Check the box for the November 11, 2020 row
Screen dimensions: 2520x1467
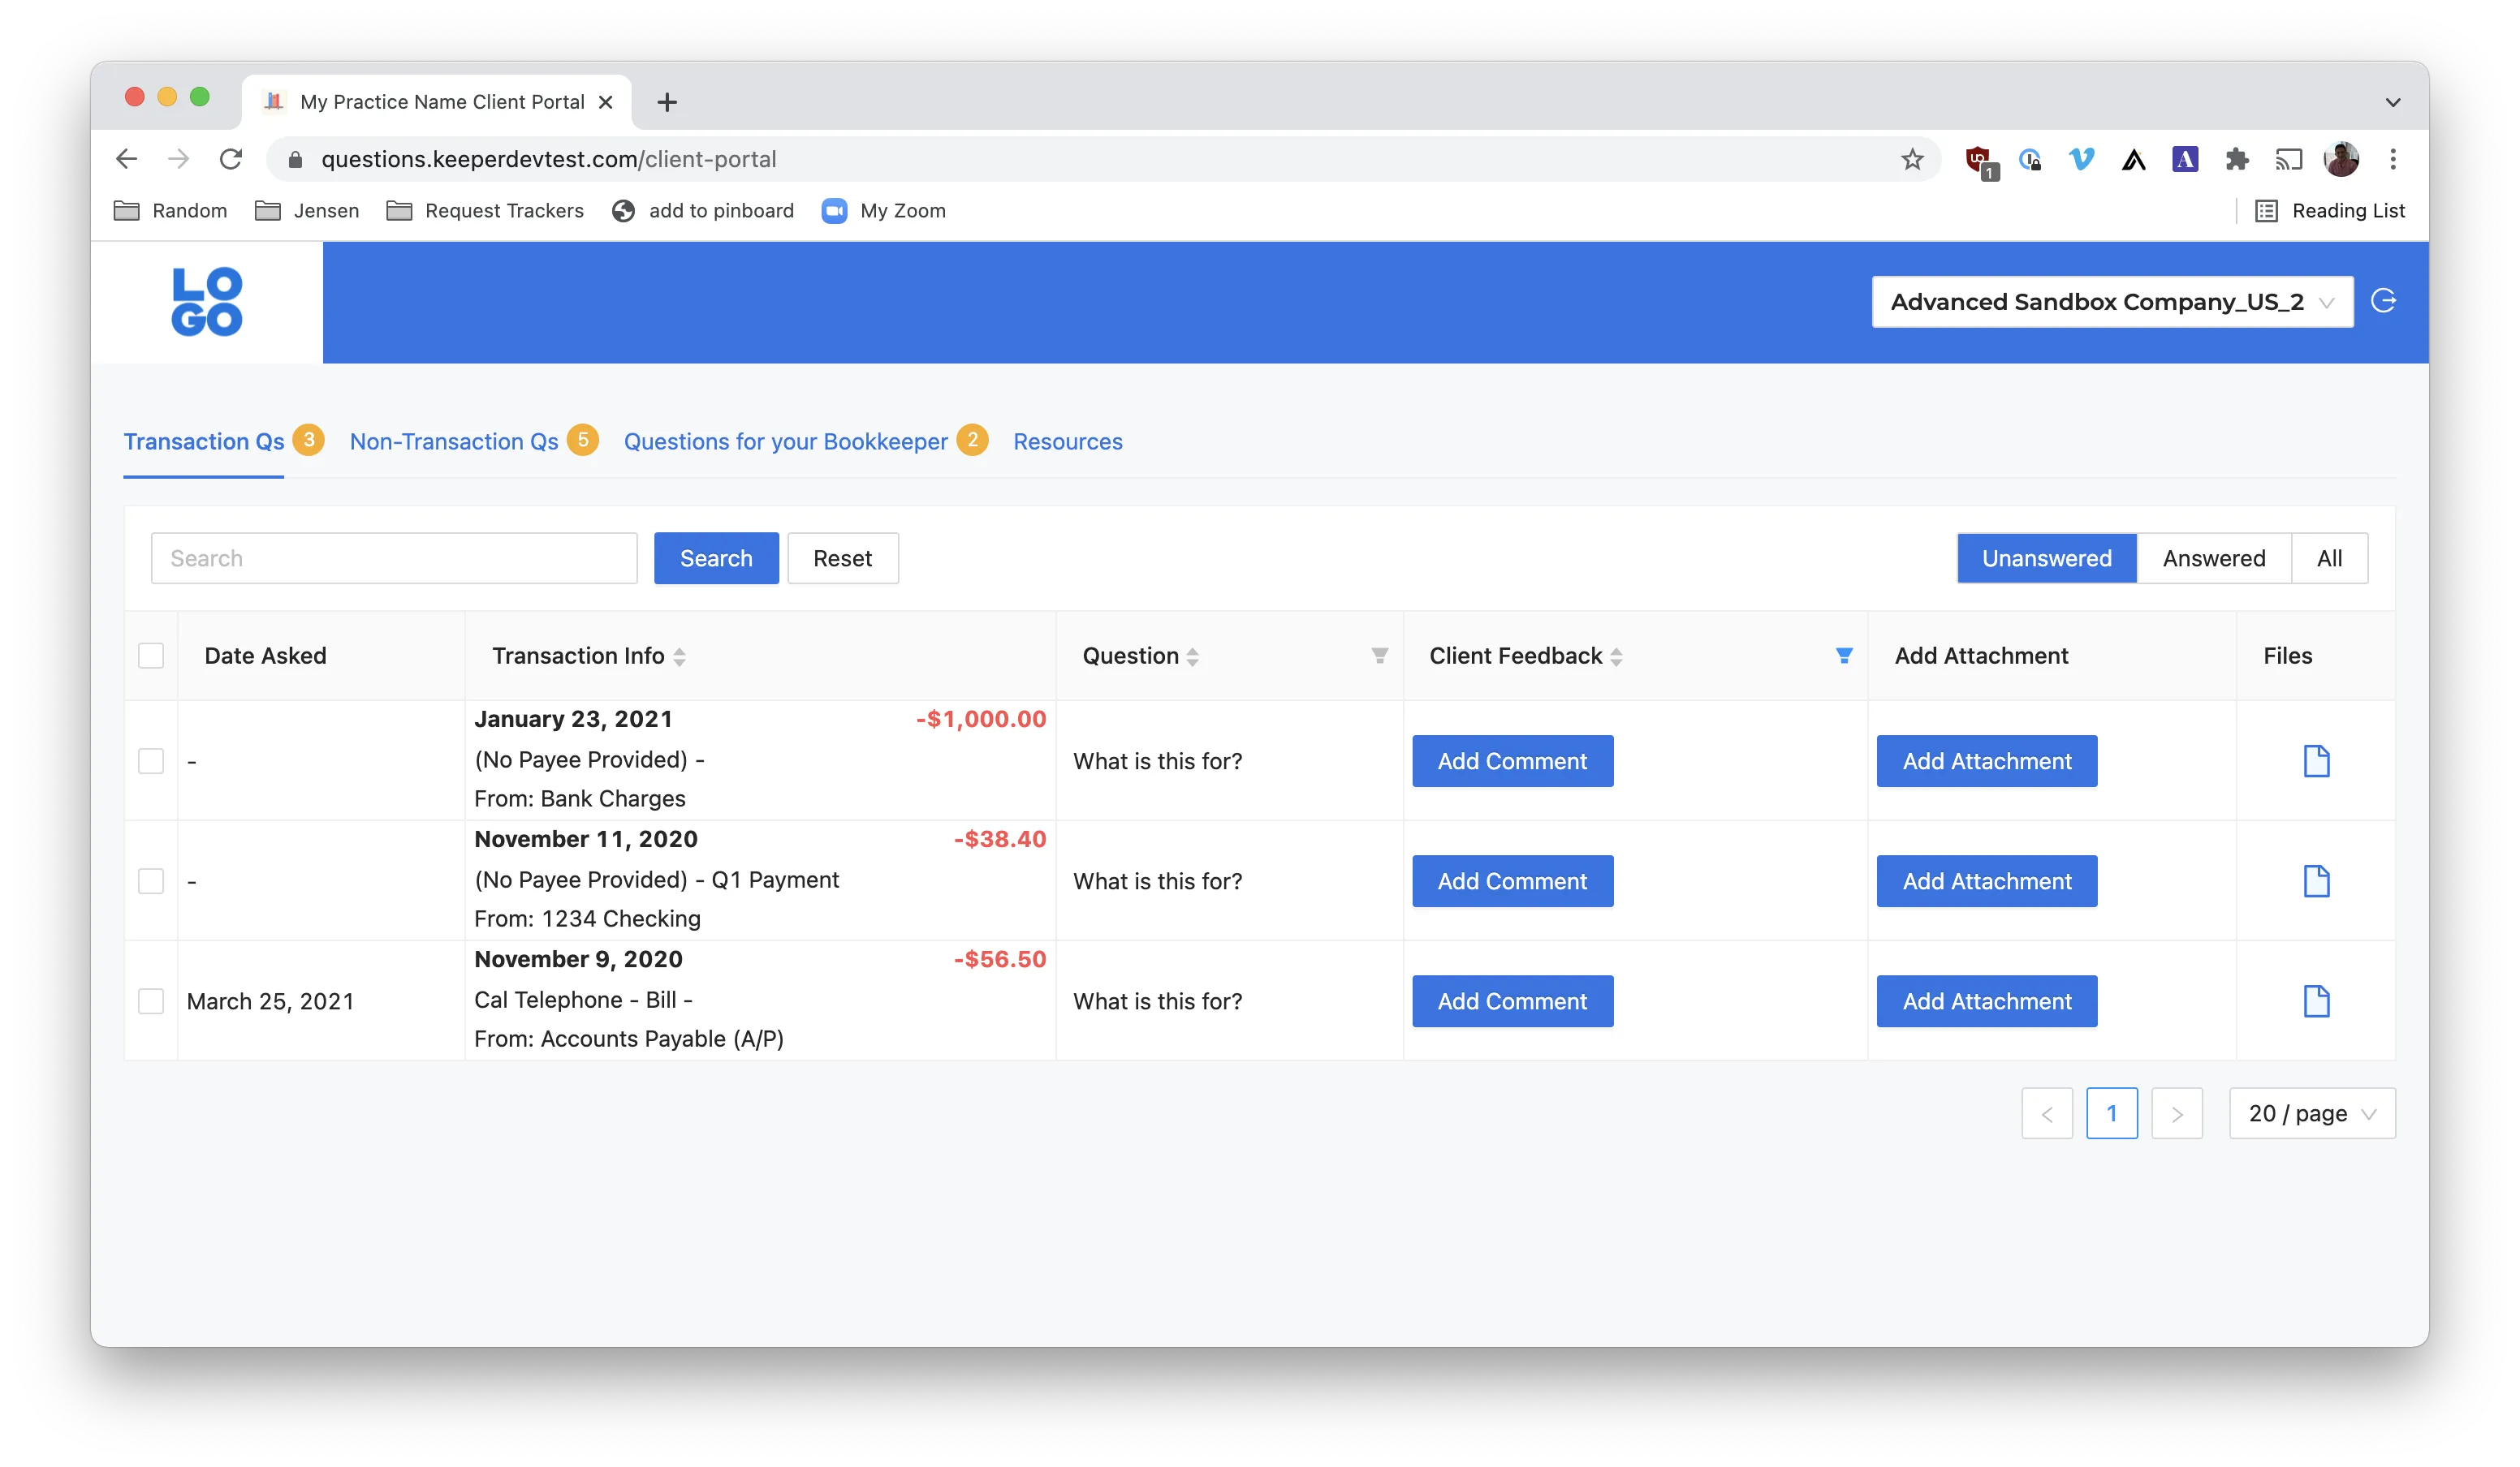[x=151, y=880]
